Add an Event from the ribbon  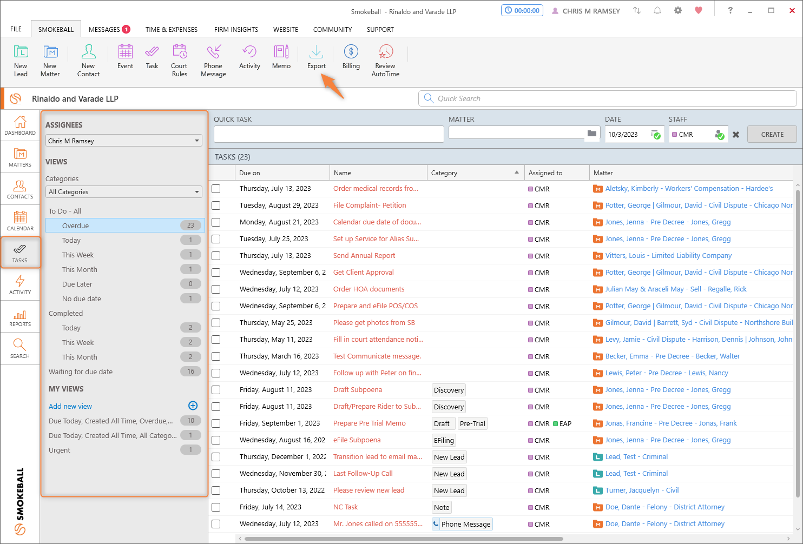(125, 57)
